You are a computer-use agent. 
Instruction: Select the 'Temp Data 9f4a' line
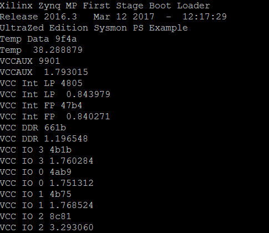point(38,39)
